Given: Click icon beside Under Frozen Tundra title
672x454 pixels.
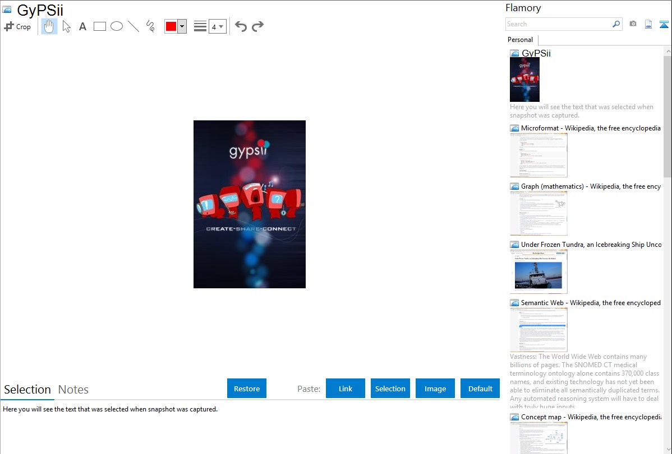Looking at the screenshot, I should click(514, 244).
